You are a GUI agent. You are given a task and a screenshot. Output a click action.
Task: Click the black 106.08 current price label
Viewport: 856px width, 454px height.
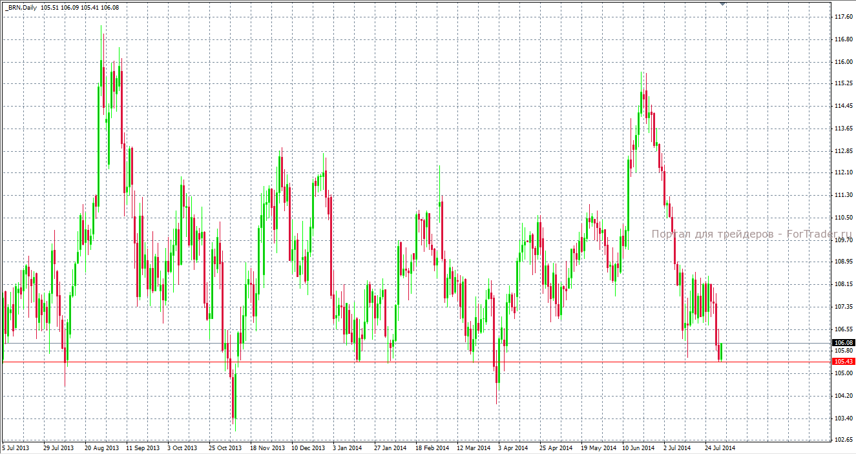[x=843, y=343]
